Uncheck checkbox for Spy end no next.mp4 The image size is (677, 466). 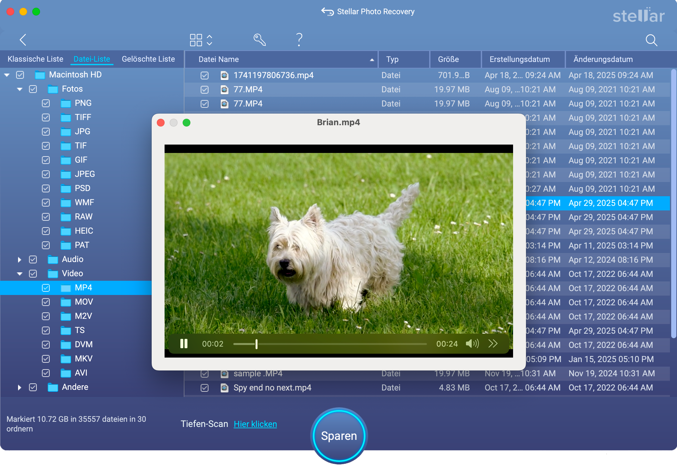point(205,388)
